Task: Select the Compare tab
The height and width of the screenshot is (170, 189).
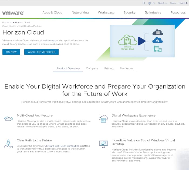Action: pyautogui.click(x=92, y=68)
